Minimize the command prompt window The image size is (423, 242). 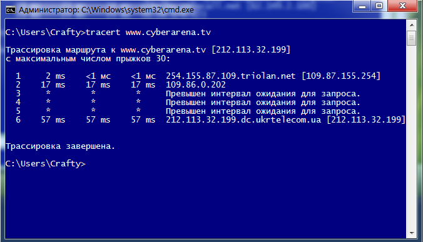(x=362, y=6)
